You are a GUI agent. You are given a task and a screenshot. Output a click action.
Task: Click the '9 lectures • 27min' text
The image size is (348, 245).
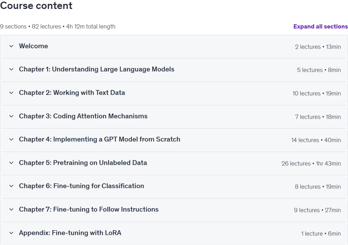pyautogui.click(x=317, y=210)
